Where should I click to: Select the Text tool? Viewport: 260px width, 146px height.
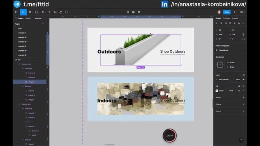[x=50, y=12]
